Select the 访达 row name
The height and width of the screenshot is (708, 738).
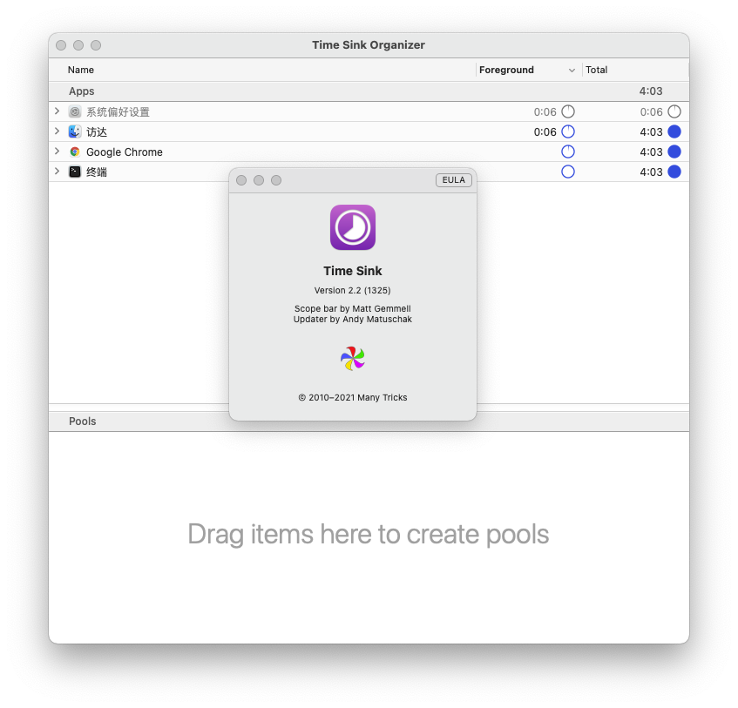pos(97,131)
